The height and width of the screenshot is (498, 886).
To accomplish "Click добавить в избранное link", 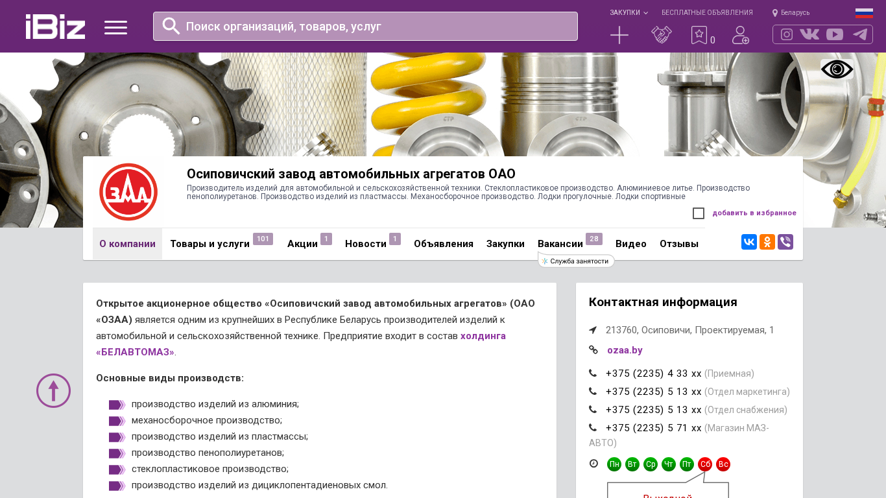I will pos(754,213).
